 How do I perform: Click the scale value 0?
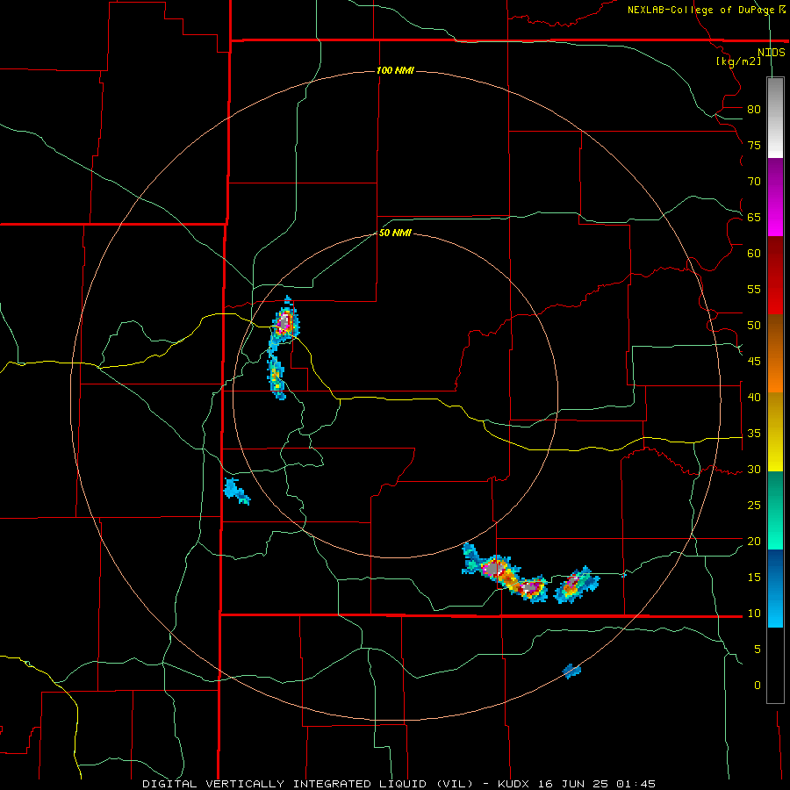point(758,686)
